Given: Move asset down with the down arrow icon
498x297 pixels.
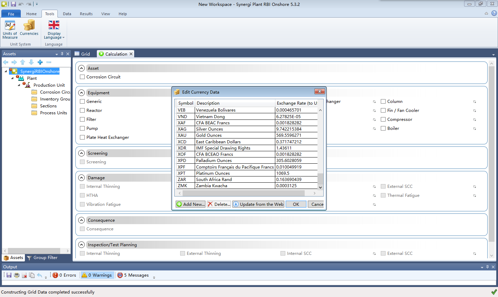Looking at the screenshot, I should 31,62.
